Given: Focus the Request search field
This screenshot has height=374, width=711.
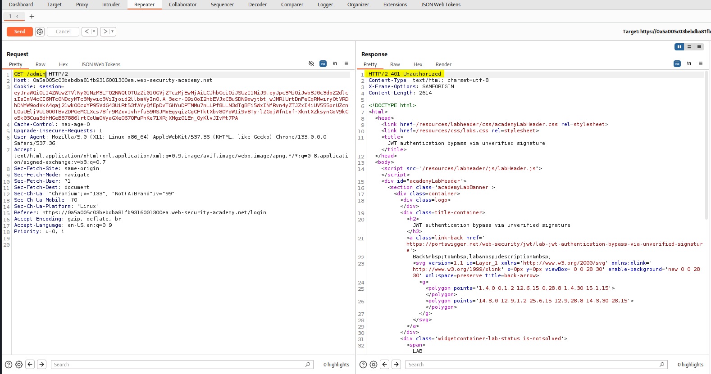Looking at the screenshot, I should pos(182,365).
